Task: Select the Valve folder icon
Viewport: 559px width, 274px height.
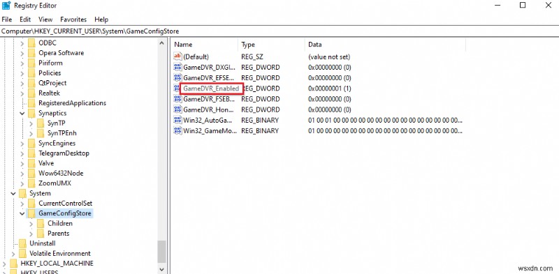Action: tap(32, 163)
